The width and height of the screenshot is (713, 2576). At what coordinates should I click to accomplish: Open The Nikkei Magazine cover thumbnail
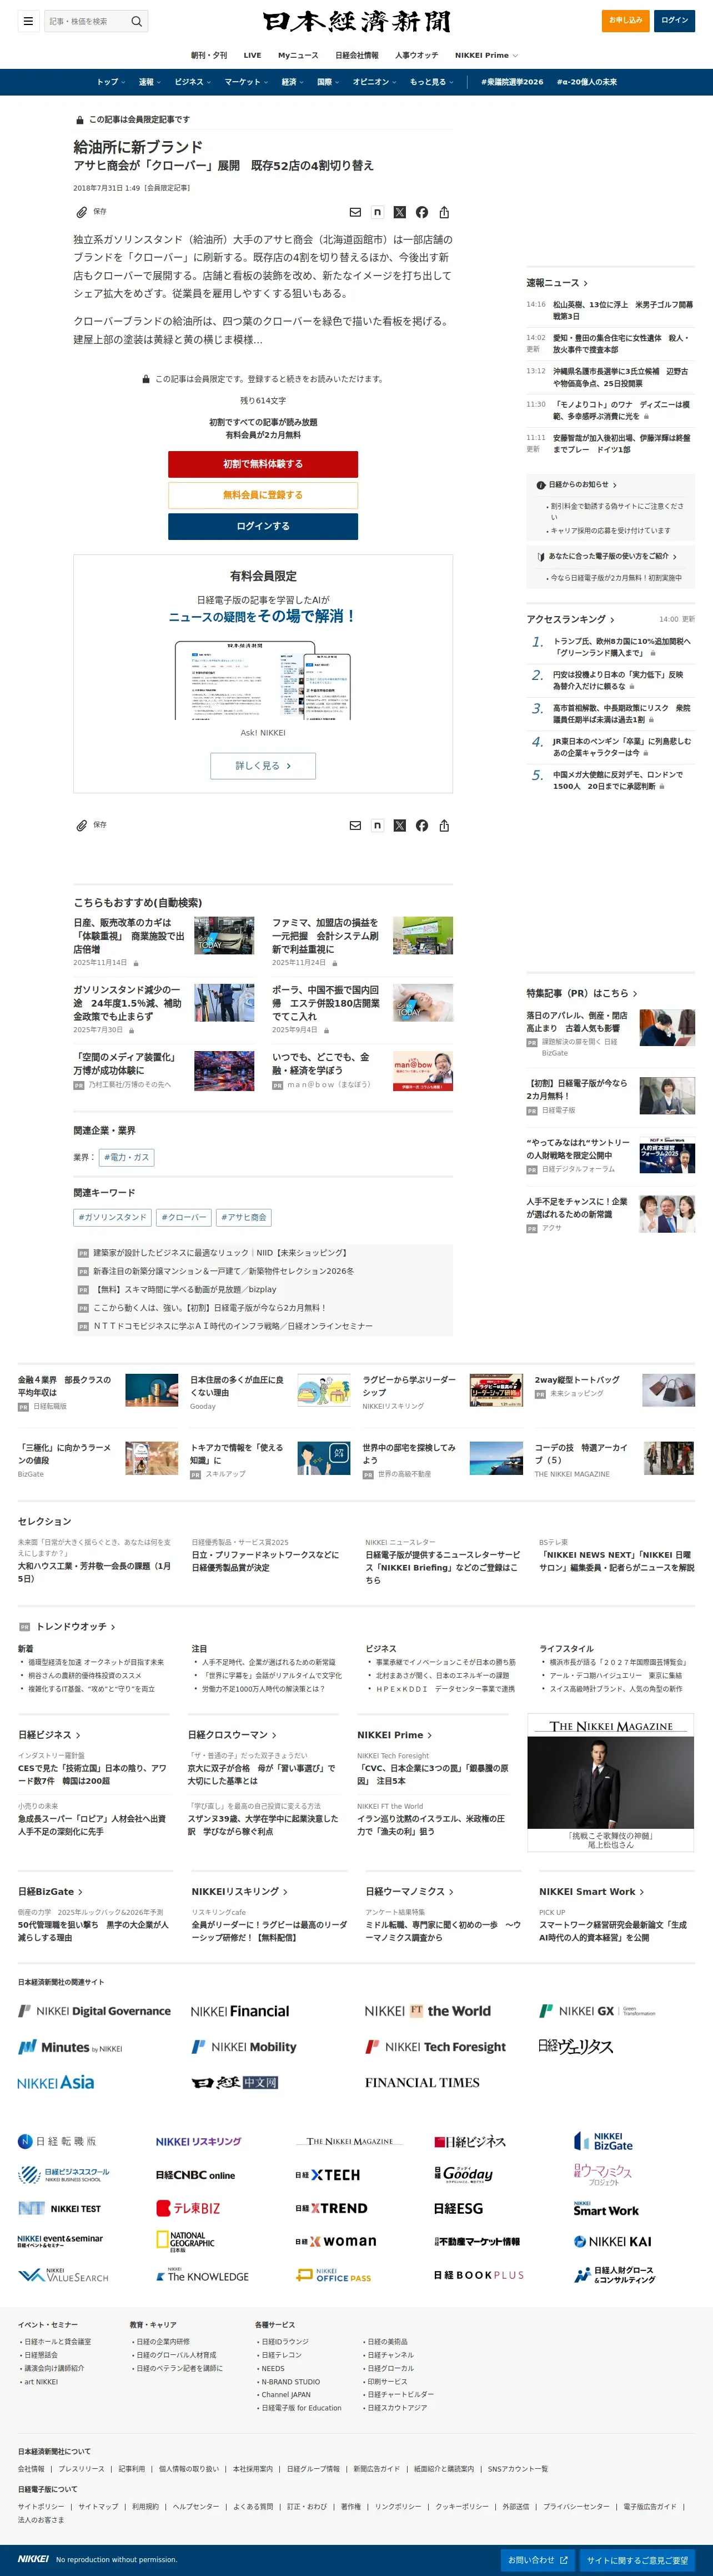pyautogui.click(x=611, y=1783)
